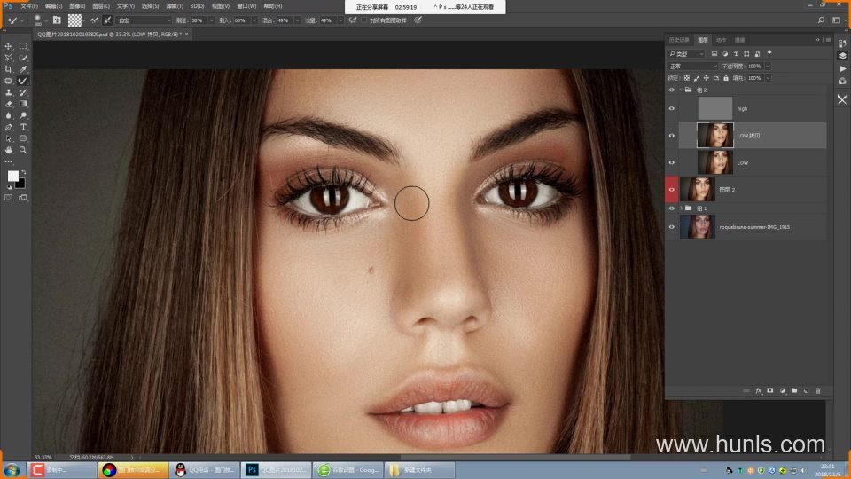Select the Rounded Rectangle shape tool
Viewport: 851px width, 479px height.
coord(23,138)
